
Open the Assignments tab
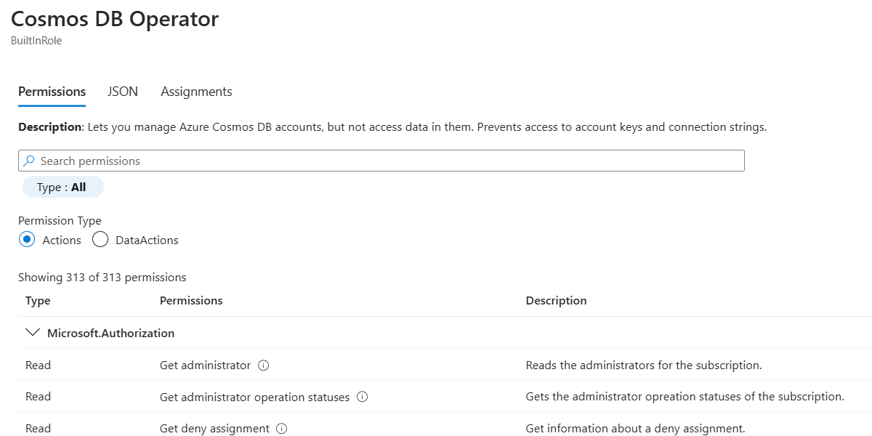[x=195, y=91]
